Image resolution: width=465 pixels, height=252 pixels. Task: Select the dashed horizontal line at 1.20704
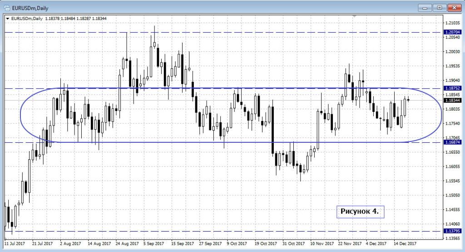tap(227, 32)
